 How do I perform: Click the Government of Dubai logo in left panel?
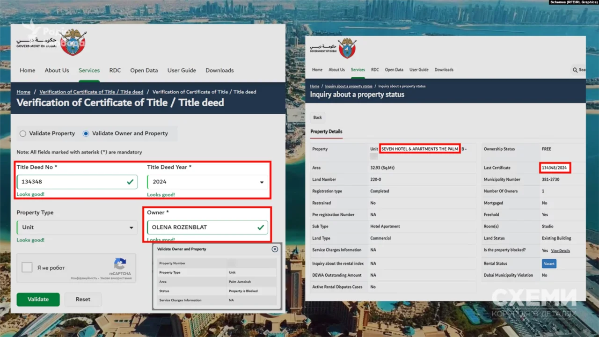(51, 42)
